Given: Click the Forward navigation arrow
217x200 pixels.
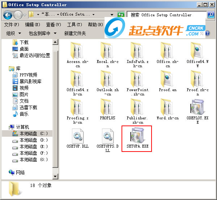Looking at the screenshot, I should point(18,15).
